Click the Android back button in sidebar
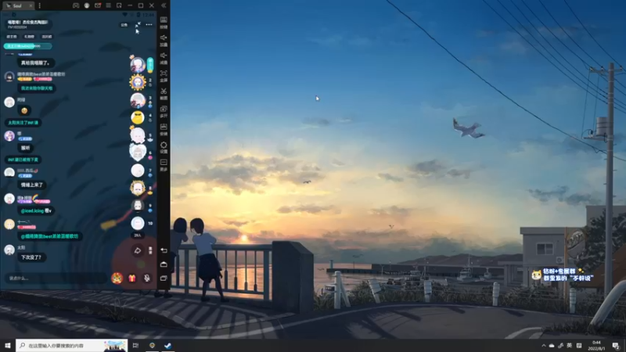The height and width of the screenshot is (352, 626). pyautogui.click(x=164, y=250)
